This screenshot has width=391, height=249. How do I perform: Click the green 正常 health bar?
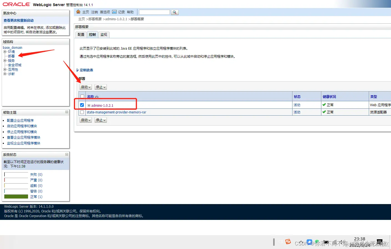16,197
